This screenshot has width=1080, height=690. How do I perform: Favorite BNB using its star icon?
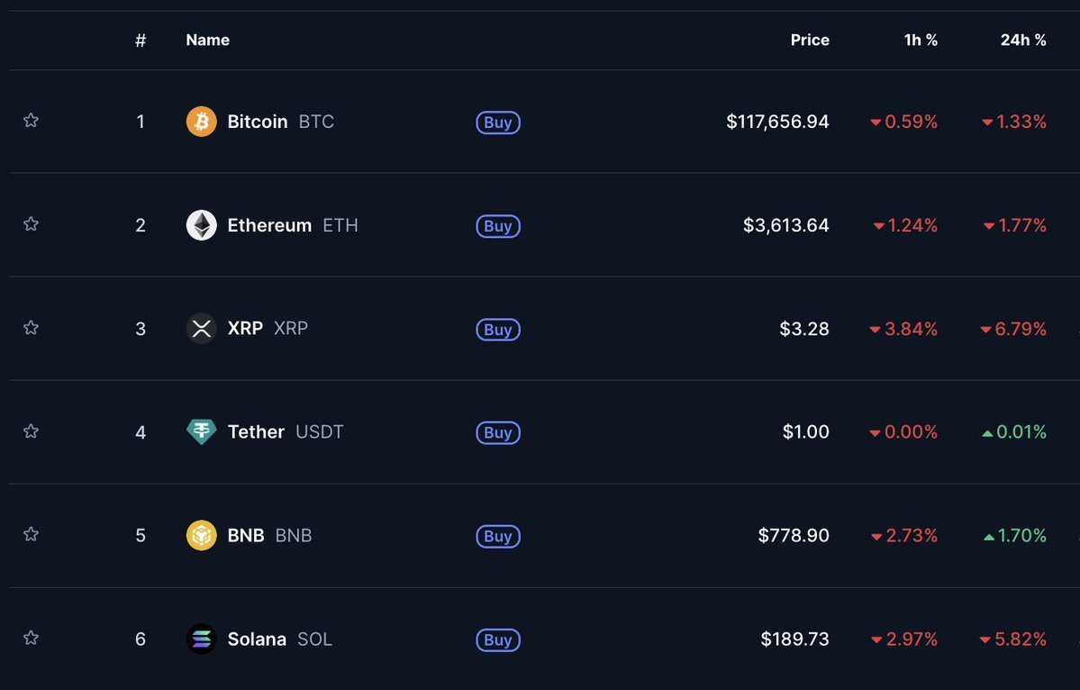click(31, 533)
